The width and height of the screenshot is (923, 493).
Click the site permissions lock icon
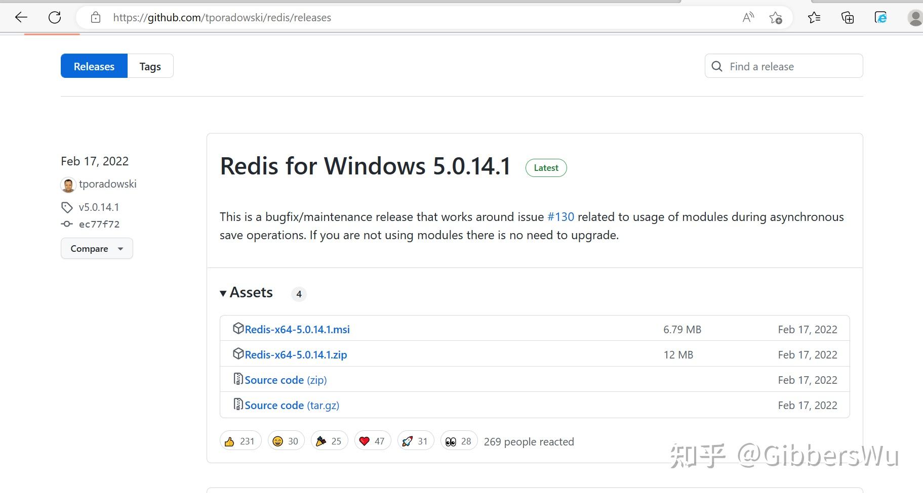95,17
